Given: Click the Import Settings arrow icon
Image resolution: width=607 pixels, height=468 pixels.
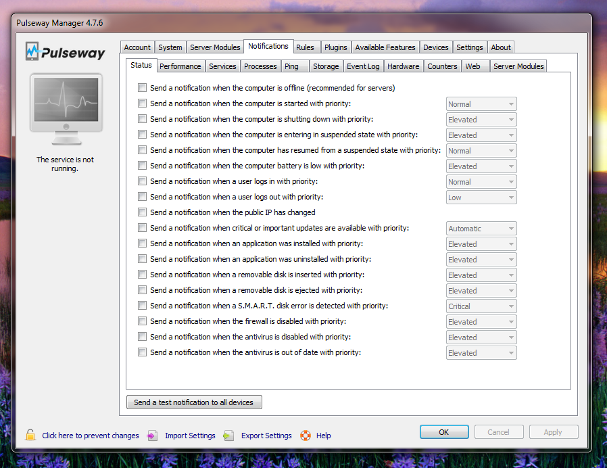Looking at the screenshot, I should tap(152, 436).
